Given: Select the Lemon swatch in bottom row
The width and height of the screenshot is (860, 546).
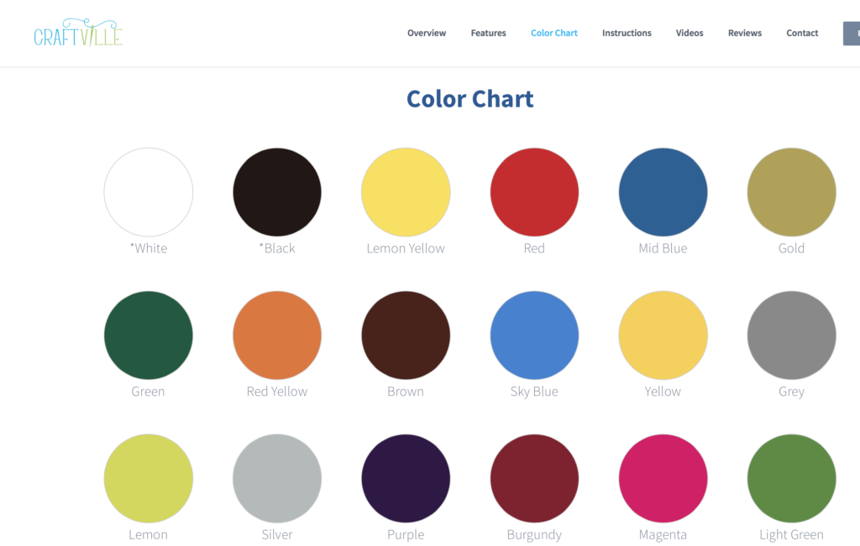Looking at the screenshot, I should coord(149,479).
